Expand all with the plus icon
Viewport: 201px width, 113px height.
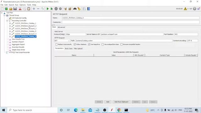[34, 9]
